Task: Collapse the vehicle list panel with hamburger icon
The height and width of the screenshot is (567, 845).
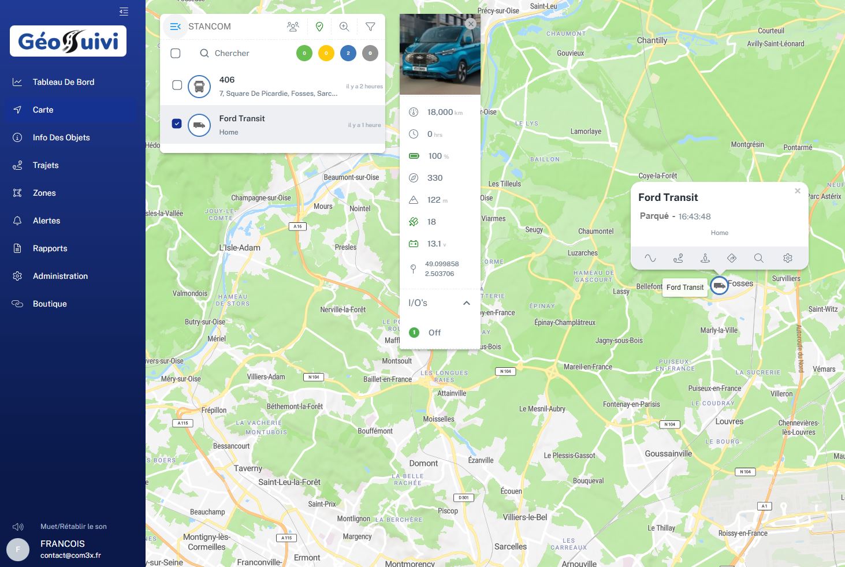Action: pos(175,26)
